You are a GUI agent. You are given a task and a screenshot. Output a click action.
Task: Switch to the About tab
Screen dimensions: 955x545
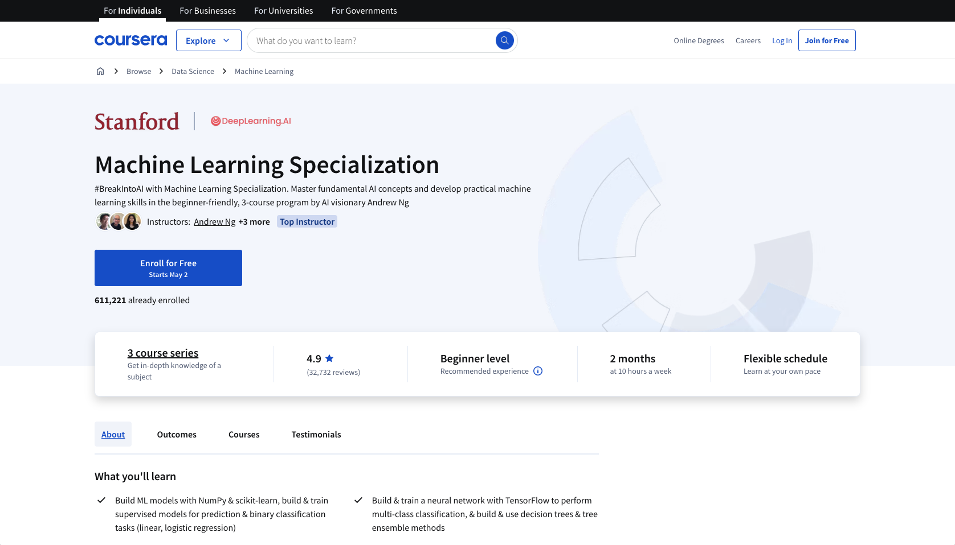(x=113, y=434)
